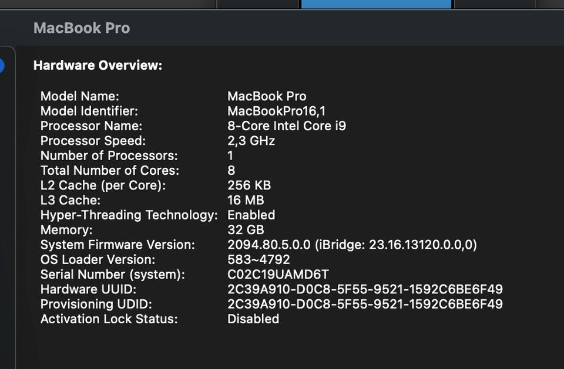Image resolution: width=564 pixels, height=369 pixels.
Task: Click the OS Loader Version label
Action: (x=98, y=260)
